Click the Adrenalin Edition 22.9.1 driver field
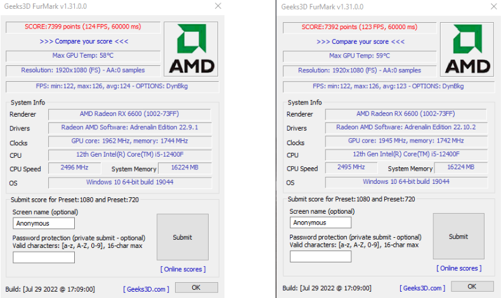The width and height of the screenshot is (501, 298). [130, 127]
